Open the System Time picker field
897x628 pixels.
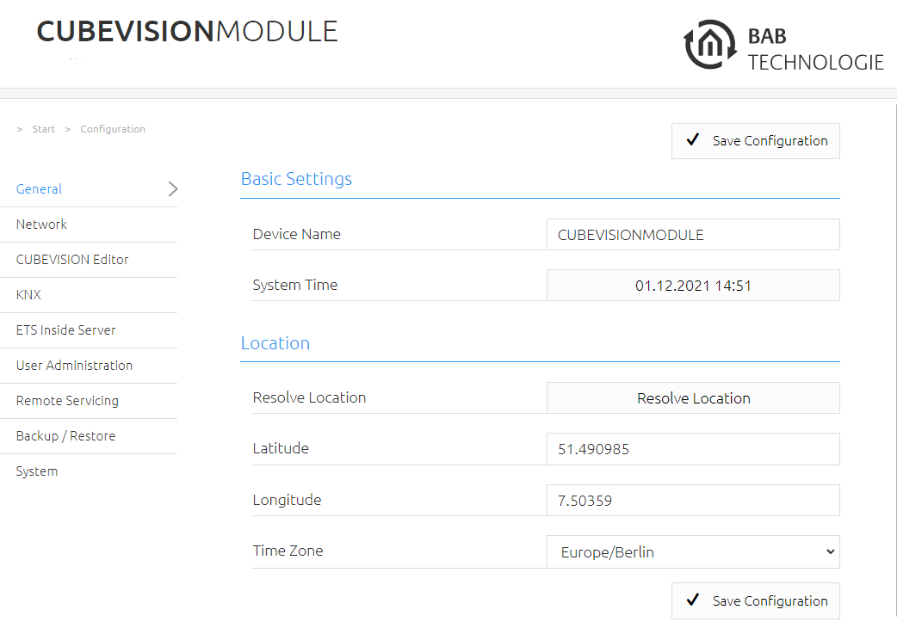[693, 285]
